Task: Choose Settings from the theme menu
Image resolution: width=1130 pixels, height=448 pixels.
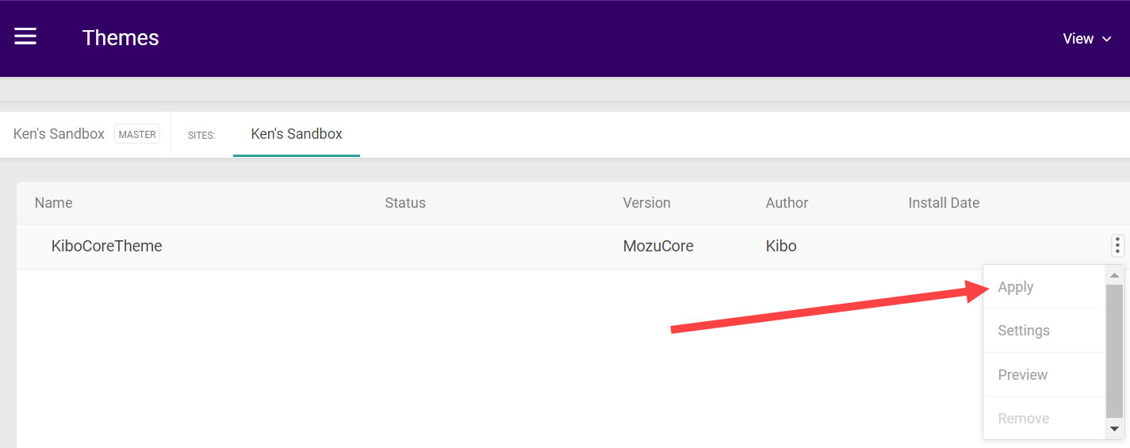Action: (1044, 331)
